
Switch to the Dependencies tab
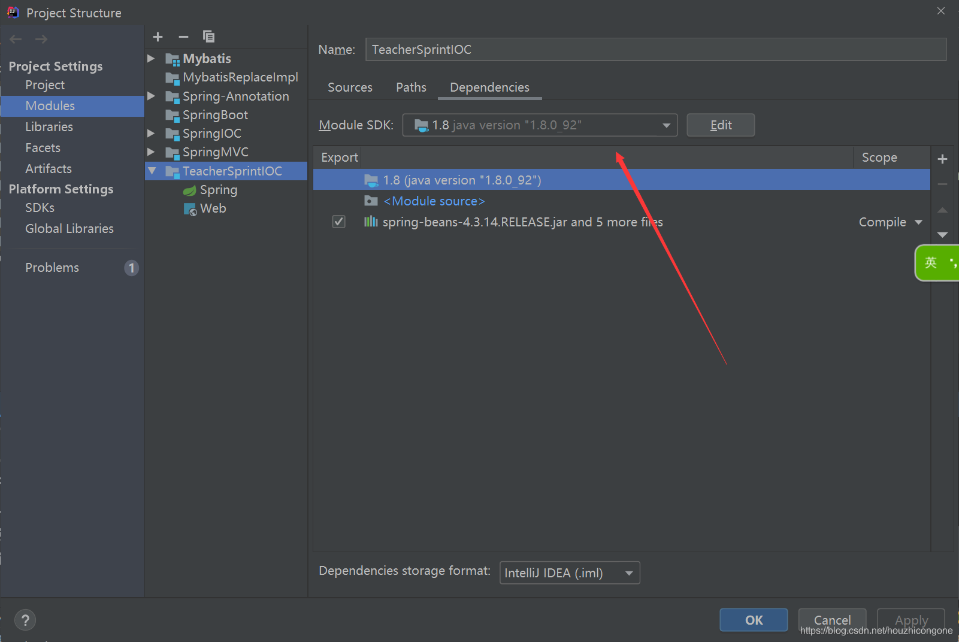tap(489, 87)
